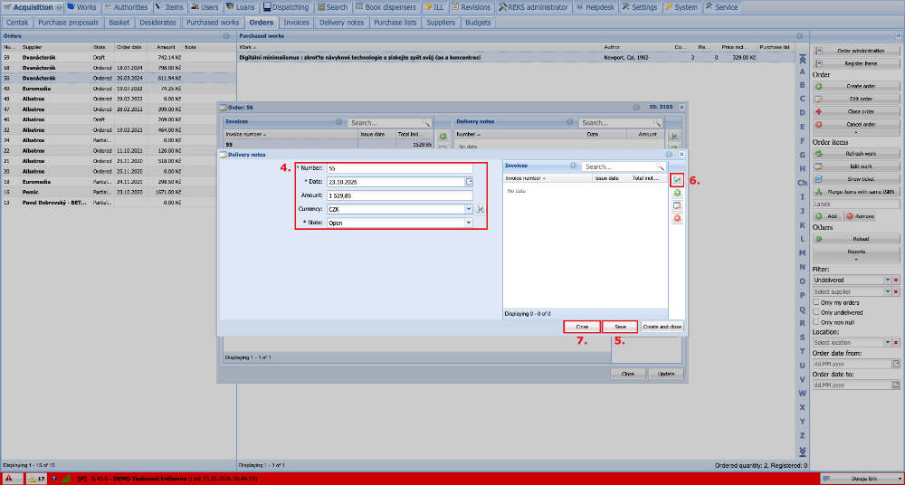This screenshot has height=485, width=905.
Task: Check the Only undelivered checkbox
Action: 816,312
